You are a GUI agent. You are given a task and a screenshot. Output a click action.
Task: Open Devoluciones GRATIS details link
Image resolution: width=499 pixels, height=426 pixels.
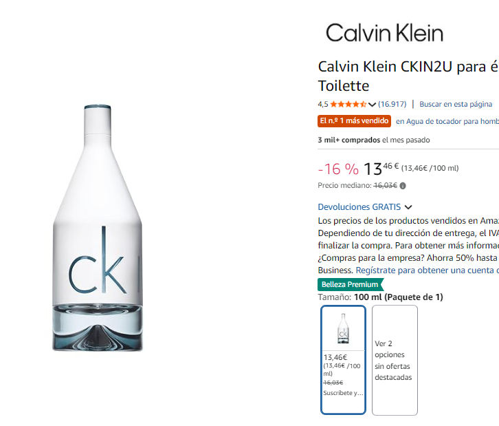359,206
